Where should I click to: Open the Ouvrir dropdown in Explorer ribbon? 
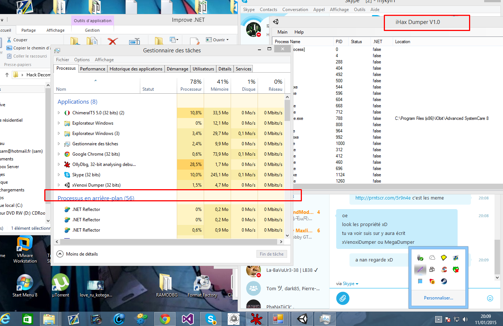[217, 39]
